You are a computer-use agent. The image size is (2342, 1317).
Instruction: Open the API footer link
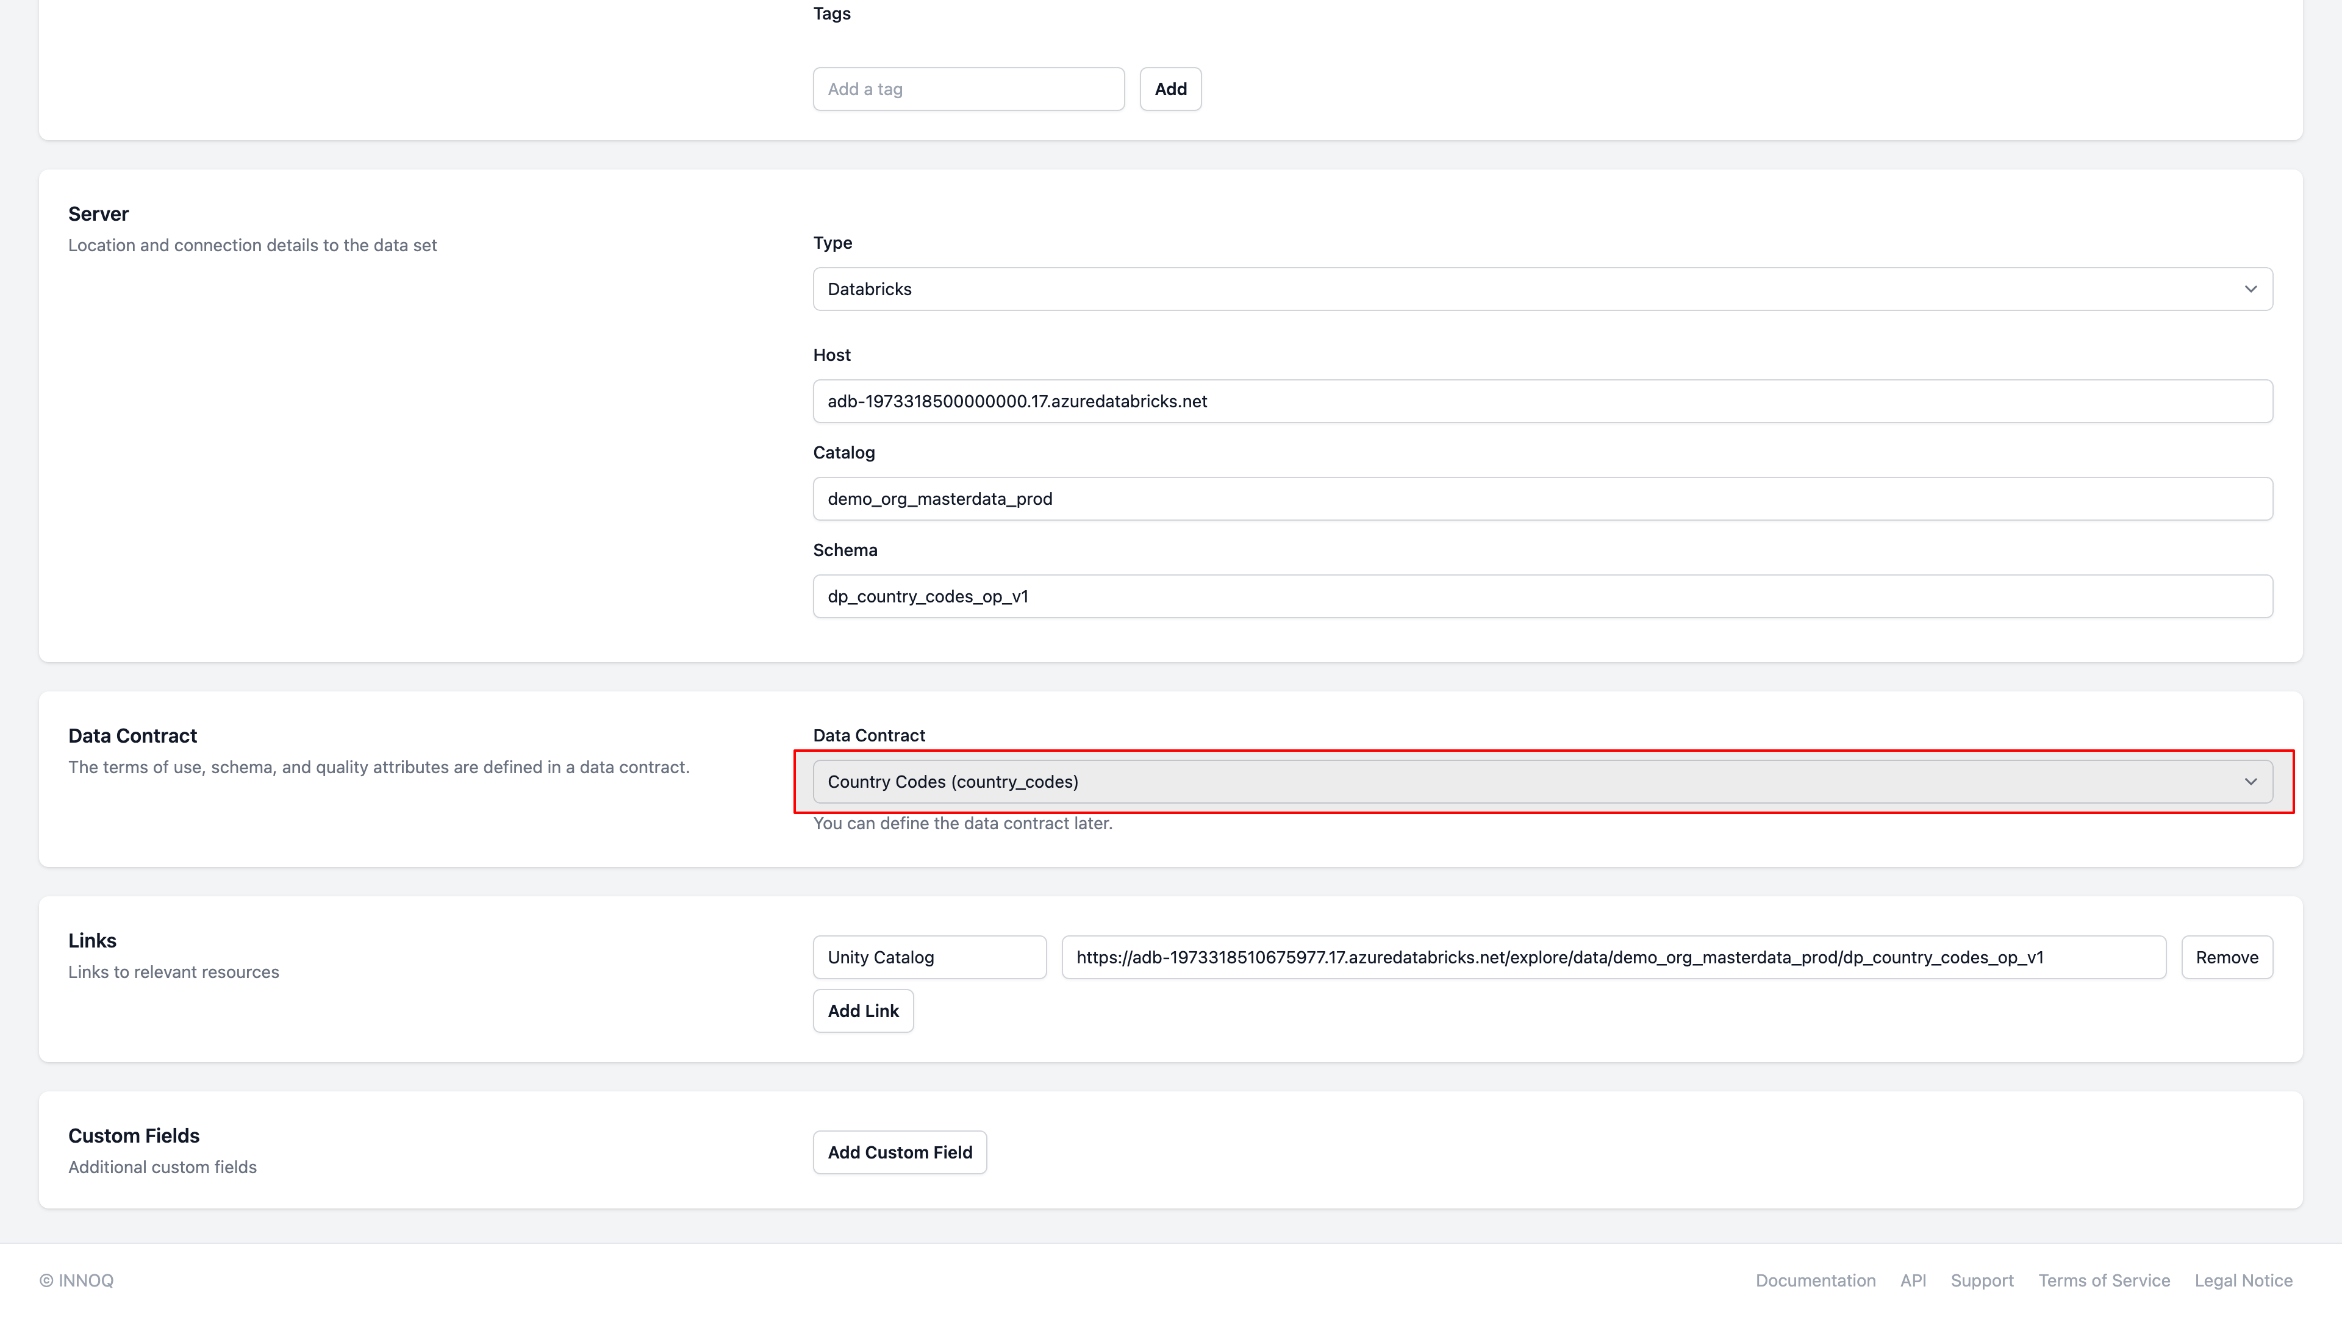[1913, 1280]
